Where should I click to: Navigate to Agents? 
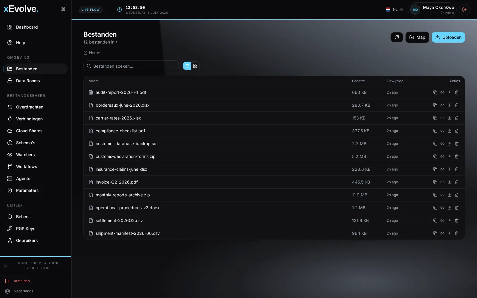(35, 179)
